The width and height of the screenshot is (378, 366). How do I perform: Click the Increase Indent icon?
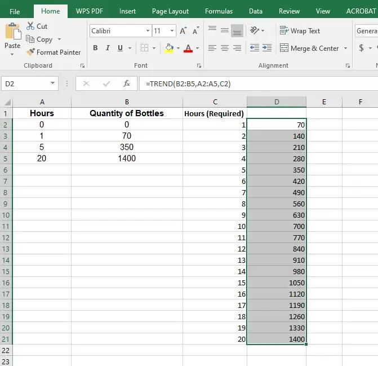[268, 48]
